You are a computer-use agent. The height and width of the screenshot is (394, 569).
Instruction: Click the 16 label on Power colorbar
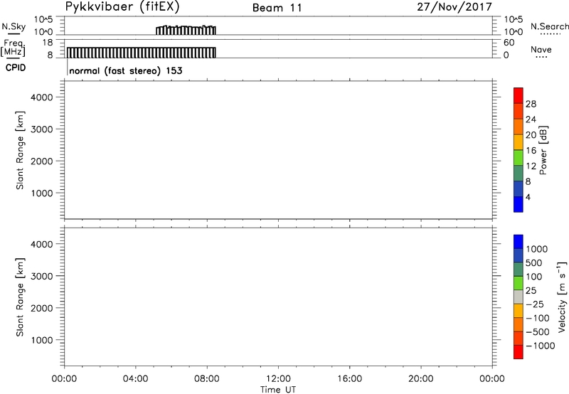(531, 151)
